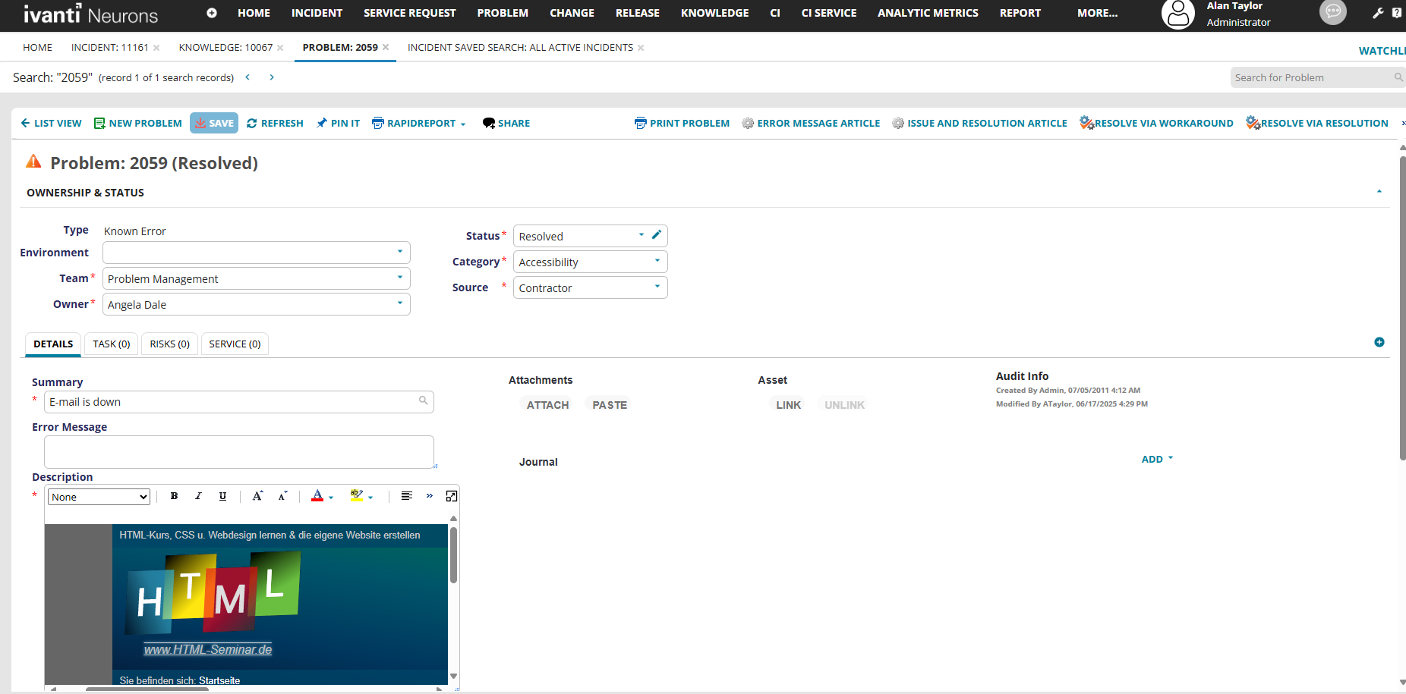Image resolution: width=1406 pixels, height=694 pixels.
Task: Click the Refresh toolbar icon
Action: (x=252, y=123)
